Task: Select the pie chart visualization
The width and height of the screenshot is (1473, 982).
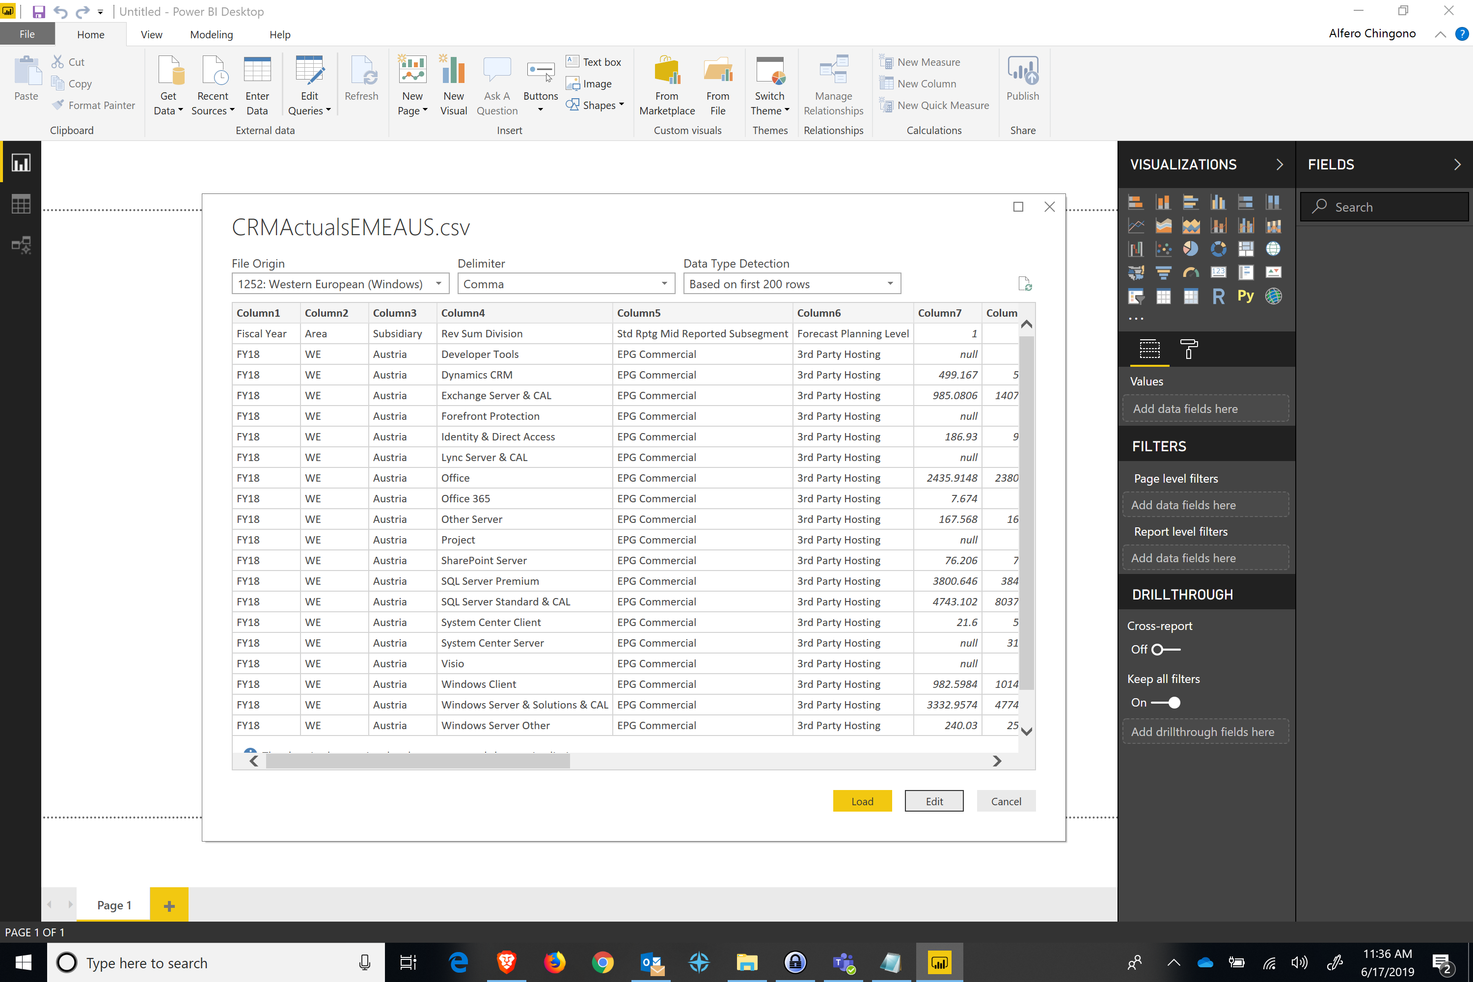Action: 1191,248
